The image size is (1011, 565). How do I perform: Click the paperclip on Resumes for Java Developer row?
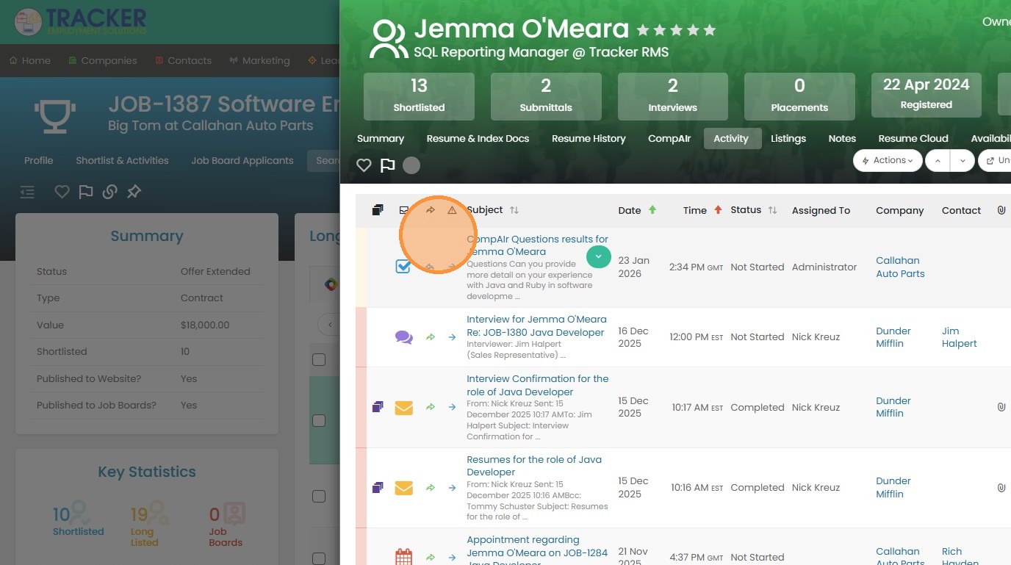pyautogui.click(x=1001, y=487)
